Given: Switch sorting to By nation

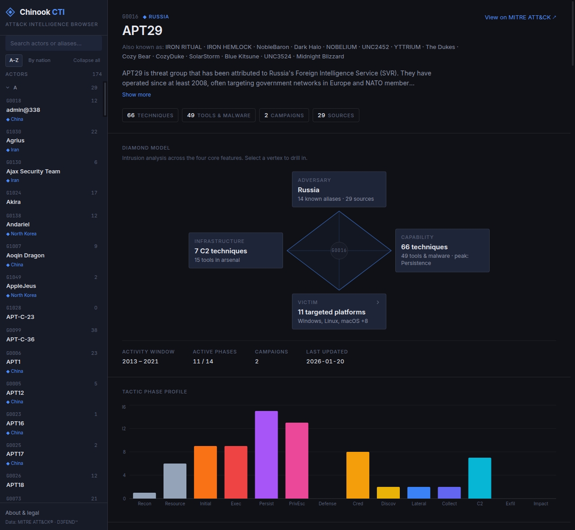Looking at the screenshot, I should point(40,60).
